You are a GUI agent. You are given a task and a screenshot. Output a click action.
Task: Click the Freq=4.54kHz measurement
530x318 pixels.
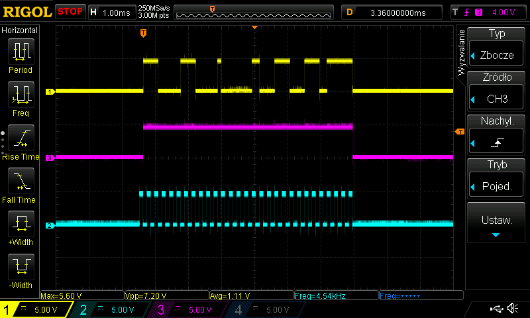point(337,295)
